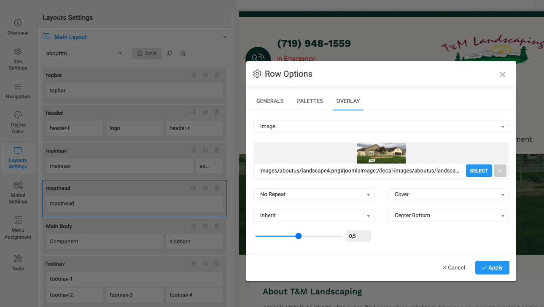The height and width of the screenshot is (307, 544).
Task: Click move handle on header row
Action: [x=194, y=113]
